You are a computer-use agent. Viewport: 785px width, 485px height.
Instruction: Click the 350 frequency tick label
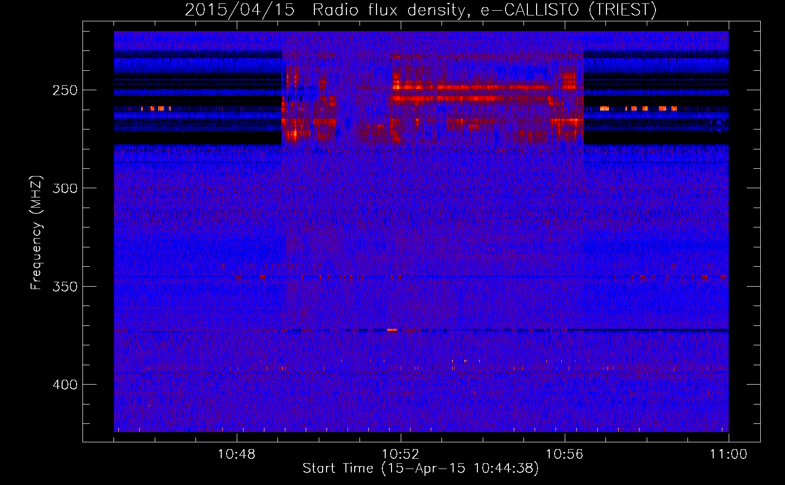pos(65,287)
